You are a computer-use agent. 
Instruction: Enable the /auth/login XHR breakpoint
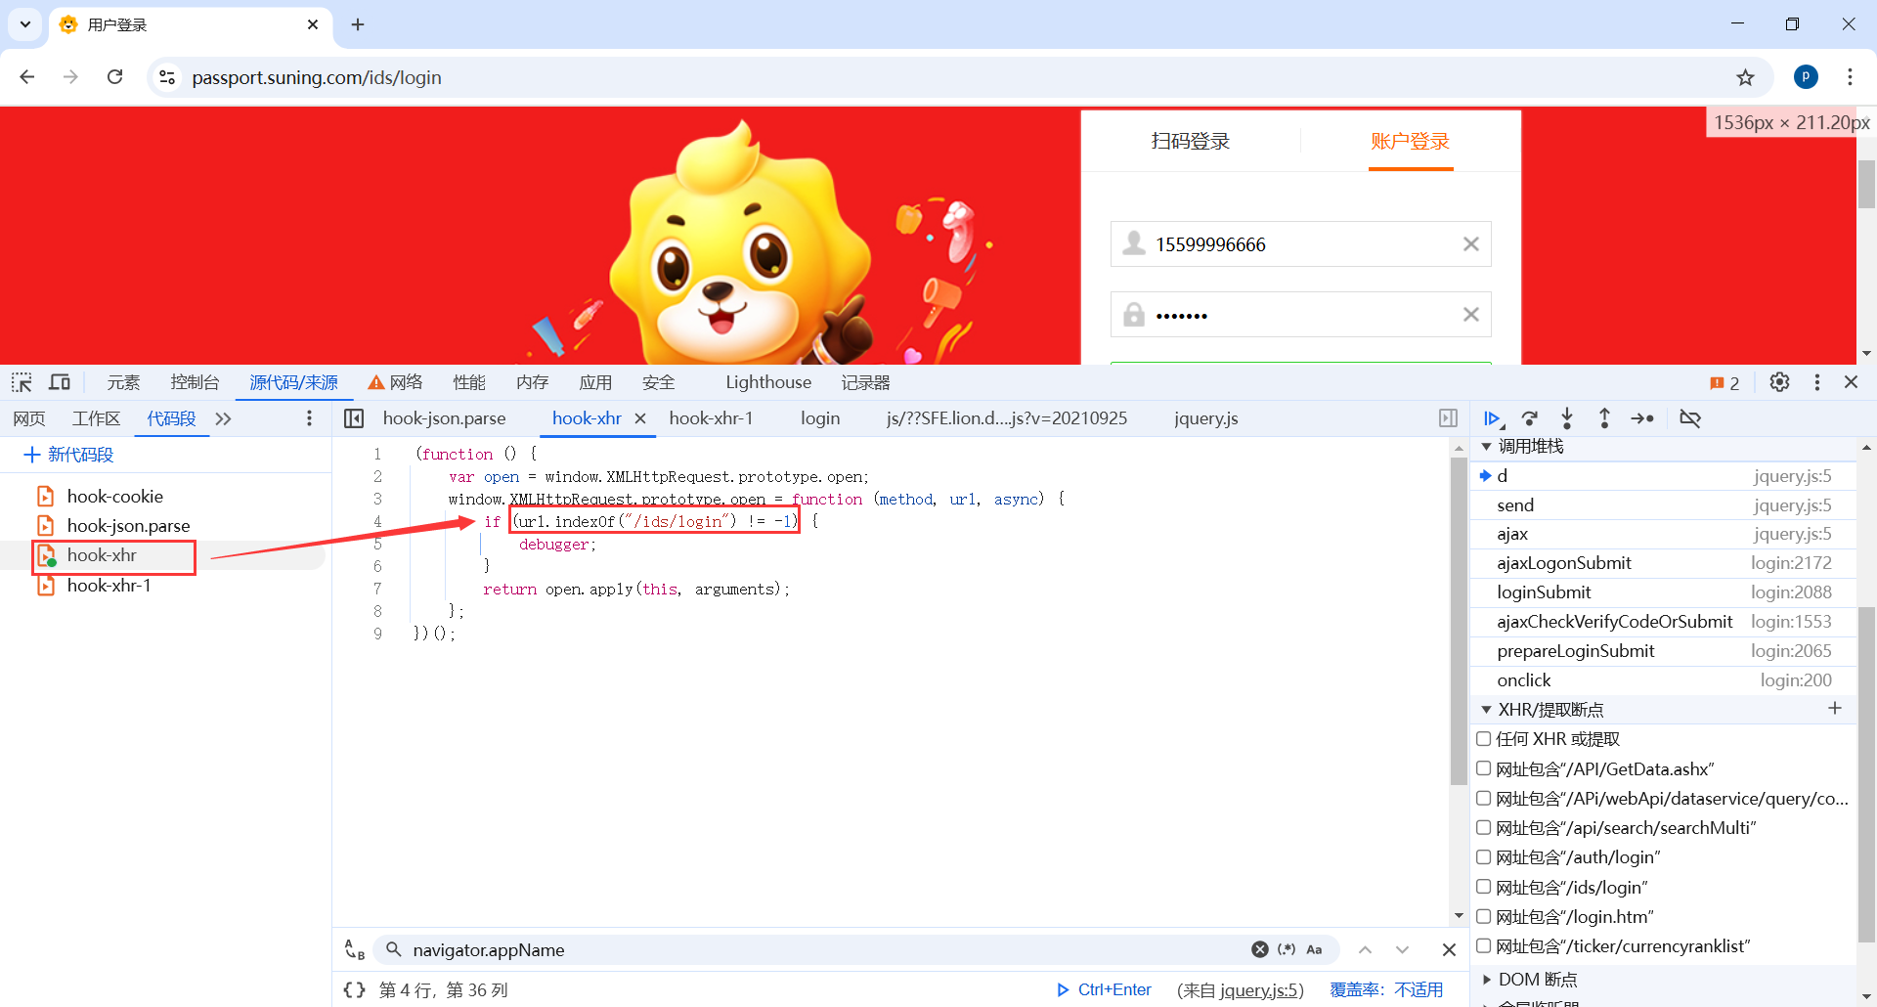(1483, 856)
